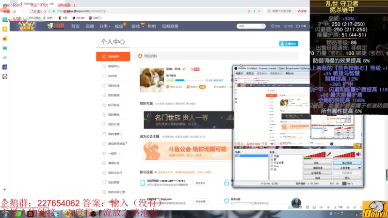Toggle 衣服 source checkbox in OBS
The width and height of the screenshot is (388, 218).
tap(272, 156)
